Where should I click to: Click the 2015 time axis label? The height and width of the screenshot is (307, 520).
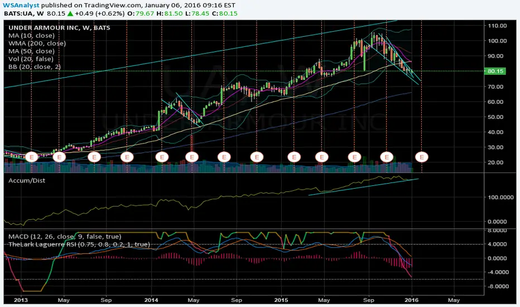coord(281,300)
